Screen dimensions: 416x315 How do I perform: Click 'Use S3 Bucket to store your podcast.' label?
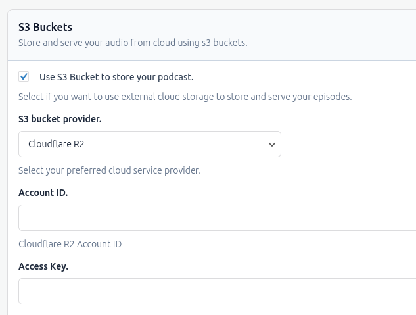tap(116, 77)
